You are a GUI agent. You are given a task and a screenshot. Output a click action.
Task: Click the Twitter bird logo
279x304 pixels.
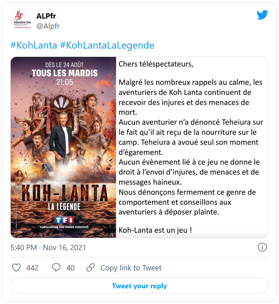point(262,15)
